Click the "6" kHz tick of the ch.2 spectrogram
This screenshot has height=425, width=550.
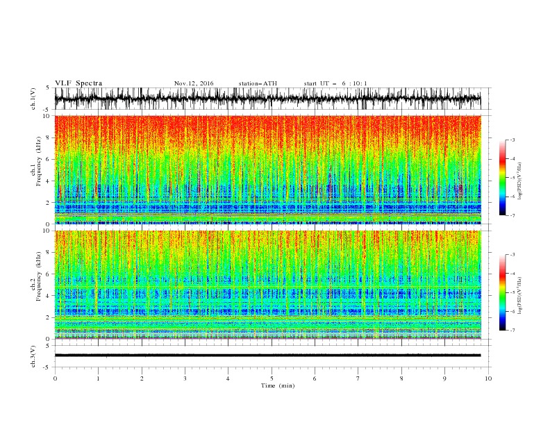pos(48,274)
